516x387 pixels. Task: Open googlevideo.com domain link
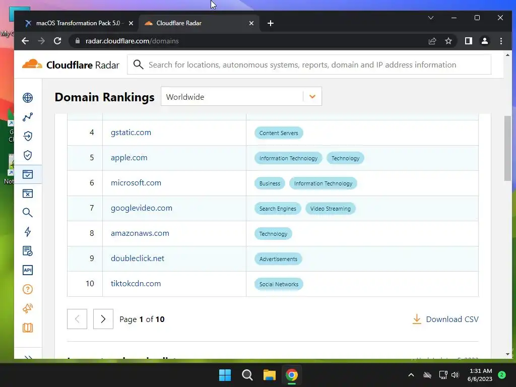(142, 208)
